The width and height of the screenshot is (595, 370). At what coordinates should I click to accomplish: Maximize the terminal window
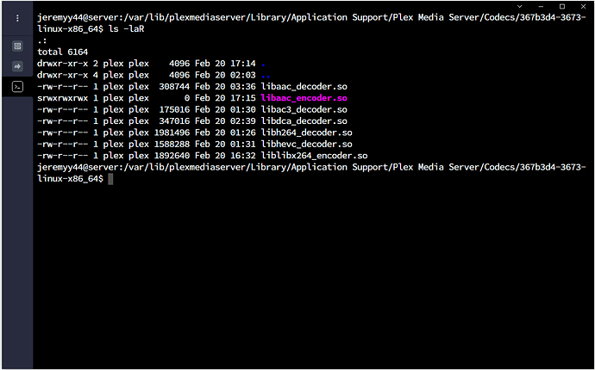click(x=562, y=6)
